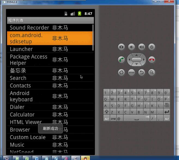
Task: Select Package Access Helper row
Action: [x=50, y=60]
